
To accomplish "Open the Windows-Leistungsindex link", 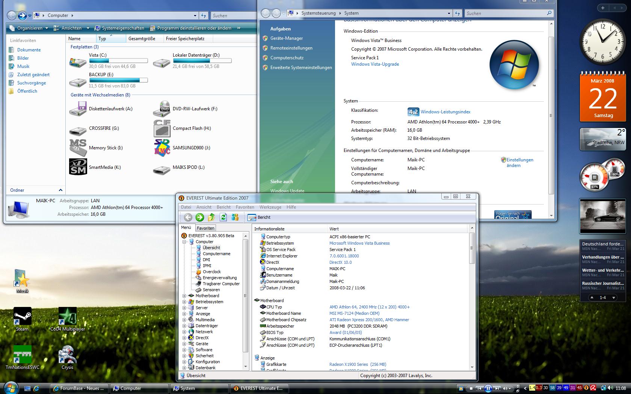I will [445, 112].
